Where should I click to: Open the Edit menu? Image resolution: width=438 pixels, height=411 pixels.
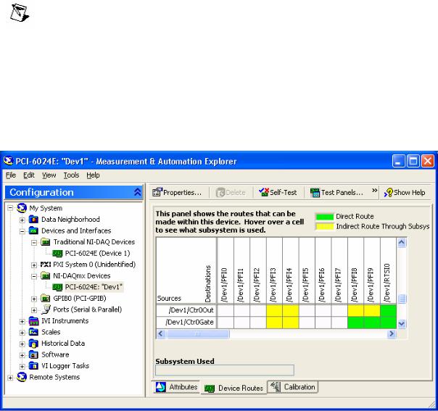click(29, 175)
